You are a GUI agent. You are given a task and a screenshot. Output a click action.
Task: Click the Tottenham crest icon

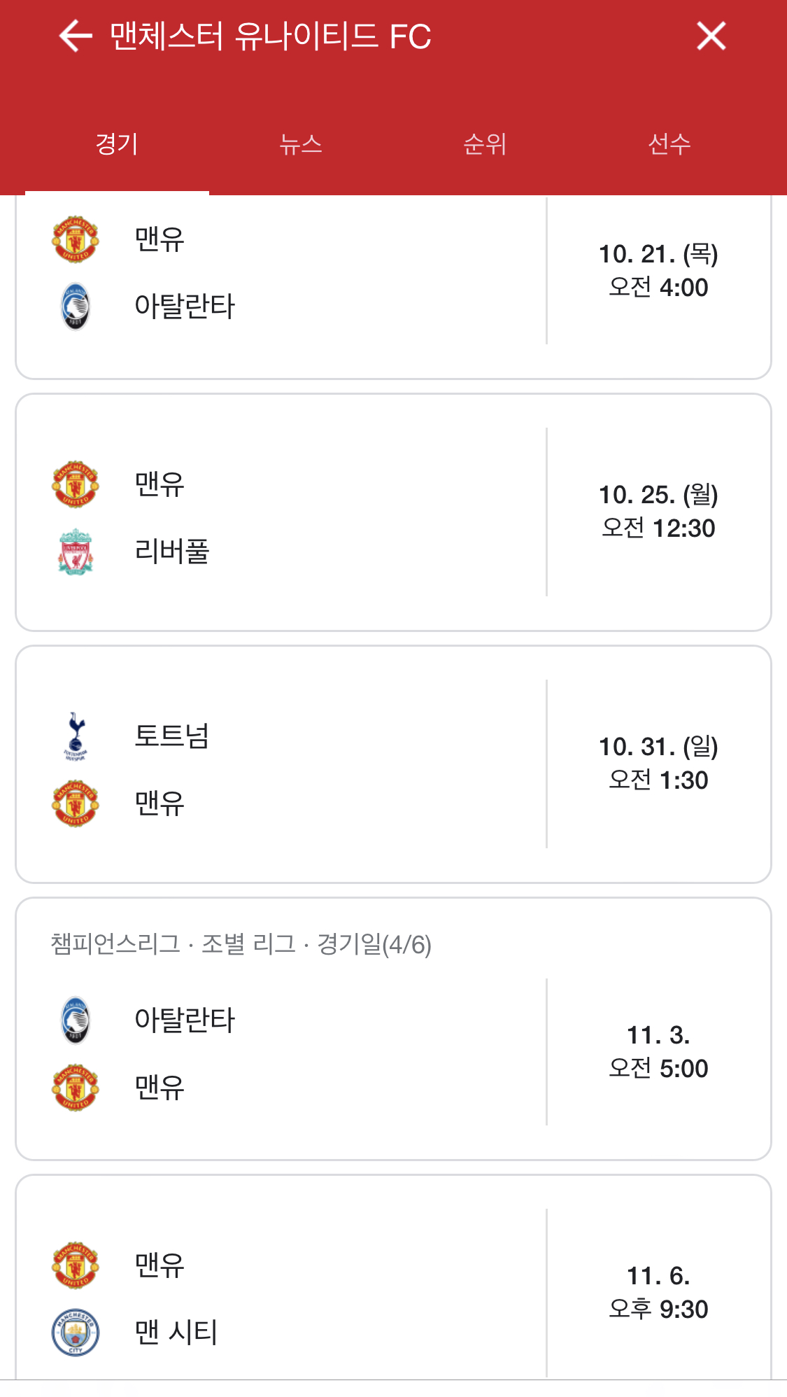click(x=76, y=736)
